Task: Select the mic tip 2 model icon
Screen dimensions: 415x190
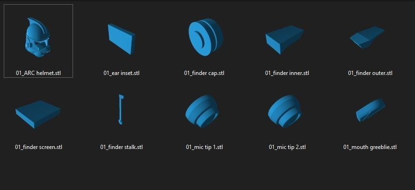Action: pos(285,111)
